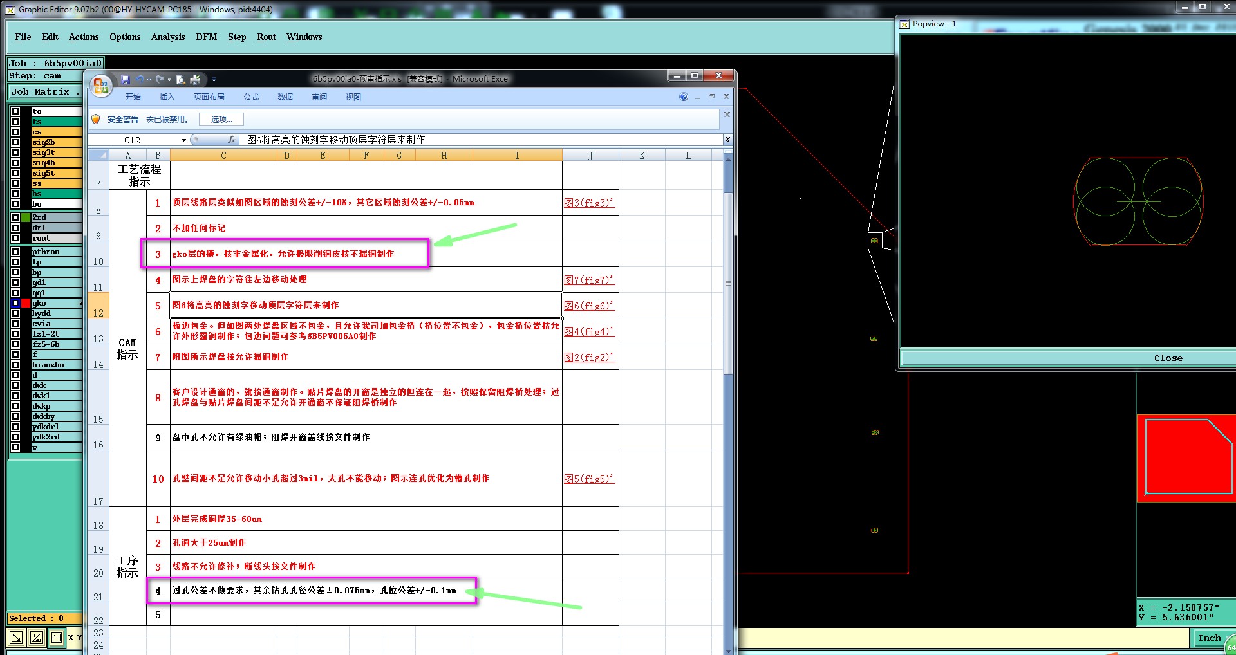Click the formula bar input field
Image resolution: width=1236 pixels, height=655 pixels.
[482, 140]
